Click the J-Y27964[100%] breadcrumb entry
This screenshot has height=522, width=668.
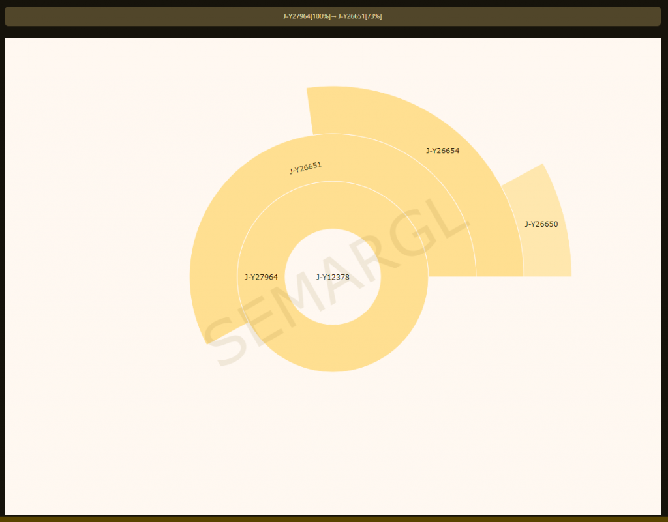coord(307,16)
